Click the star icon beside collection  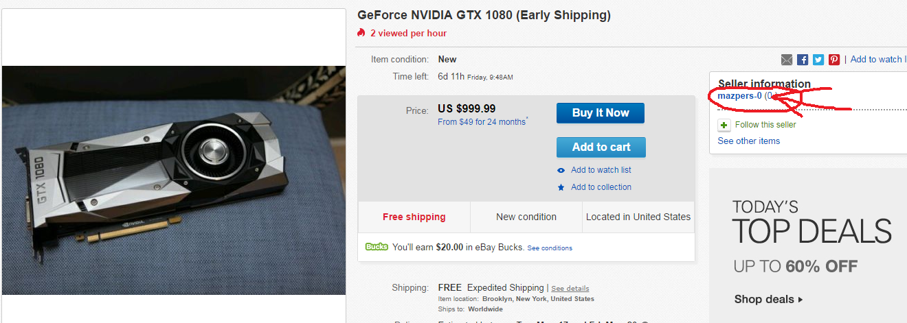pyautogui.click(x=561, y=187)
